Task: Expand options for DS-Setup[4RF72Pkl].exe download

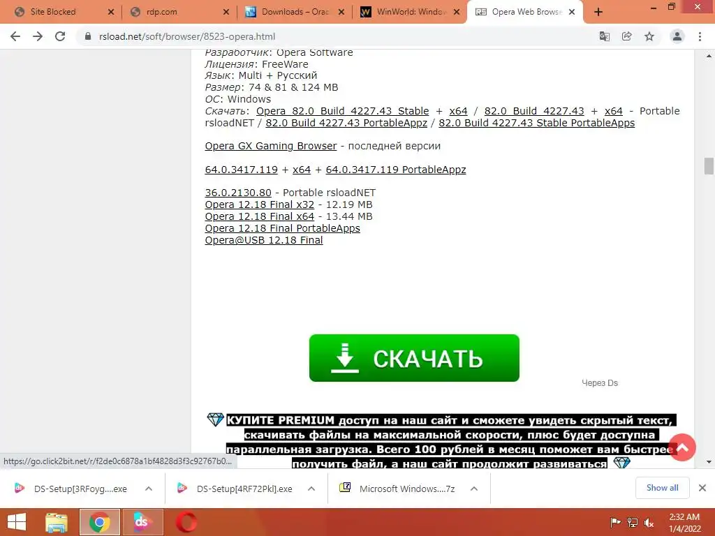Action: click(311, 489)
